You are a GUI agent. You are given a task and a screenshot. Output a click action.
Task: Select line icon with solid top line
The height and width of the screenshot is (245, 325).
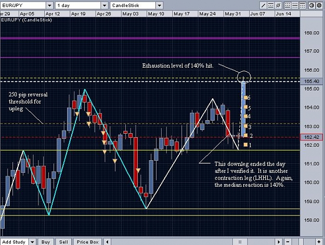coord(303,6)
